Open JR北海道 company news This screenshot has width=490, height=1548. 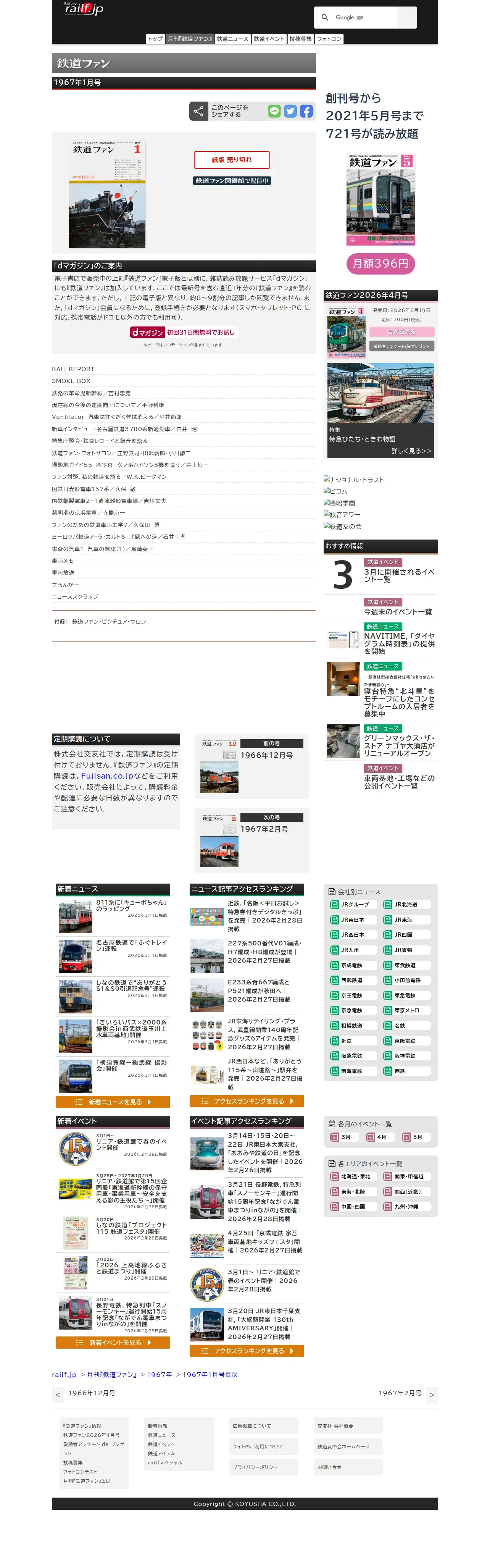point(406,905)
